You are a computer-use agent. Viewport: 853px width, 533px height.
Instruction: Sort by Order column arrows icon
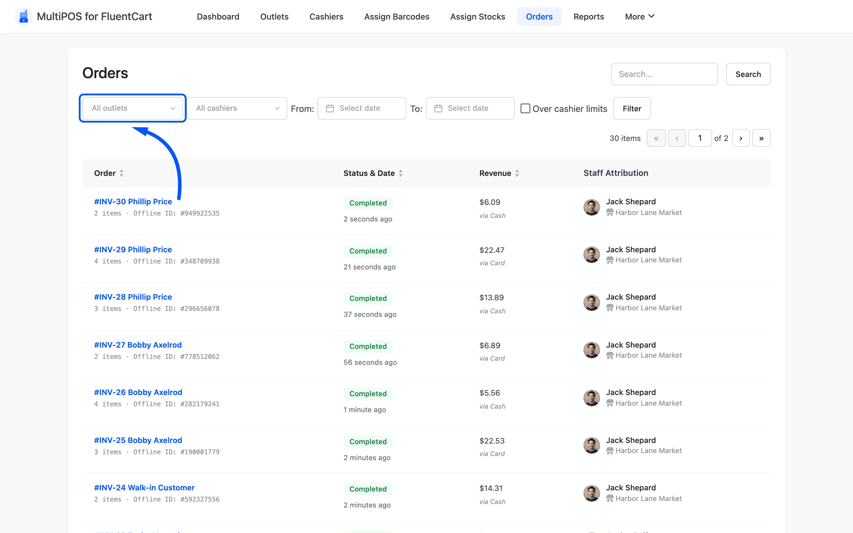pos(122,173)
